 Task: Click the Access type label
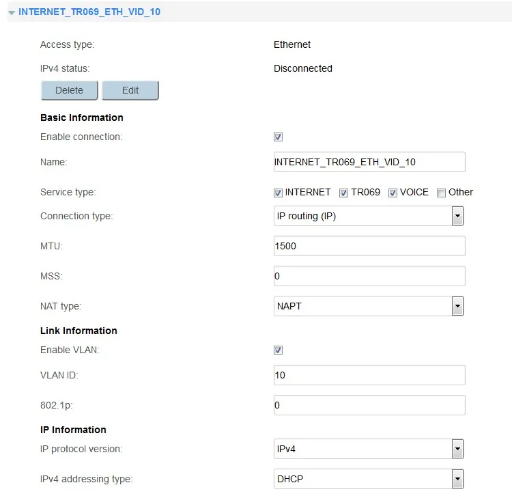tap(68, 44)
